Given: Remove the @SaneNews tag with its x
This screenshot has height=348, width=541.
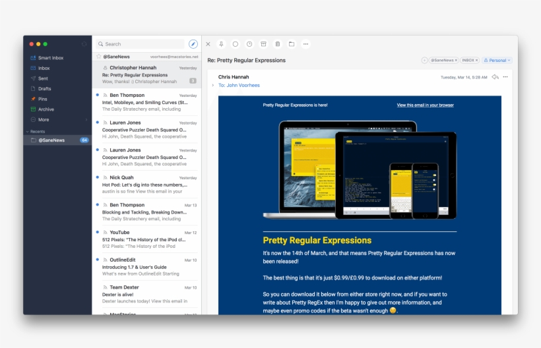Looking at the screenshot, I should pyautogui.click(x=456, y=60).
